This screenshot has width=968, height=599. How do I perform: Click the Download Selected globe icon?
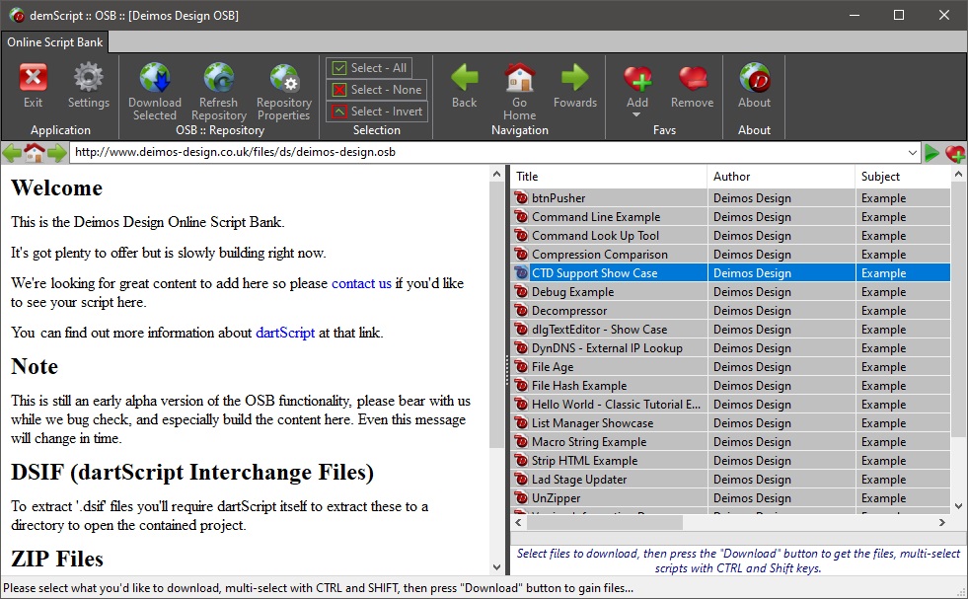[x=154, y=77]
